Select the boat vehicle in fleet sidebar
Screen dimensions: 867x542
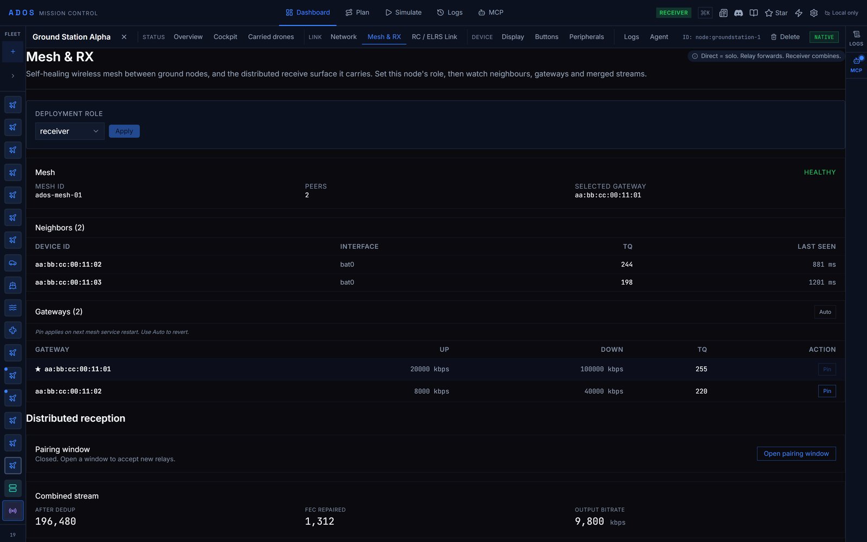point(13,285)
